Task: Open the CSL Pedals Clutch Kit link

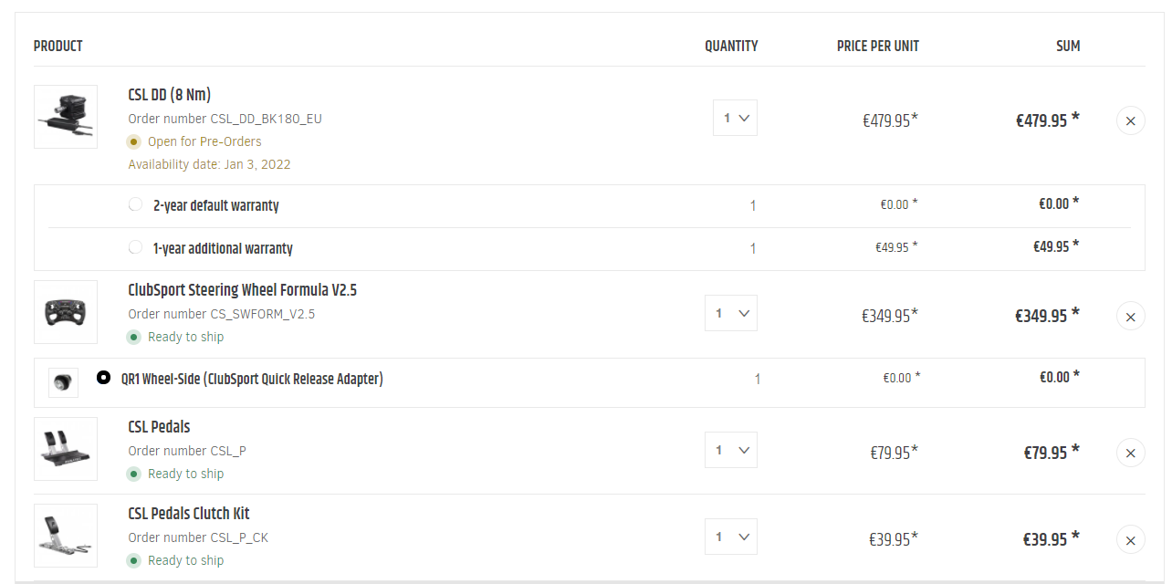Action: [x=188, y=514]
